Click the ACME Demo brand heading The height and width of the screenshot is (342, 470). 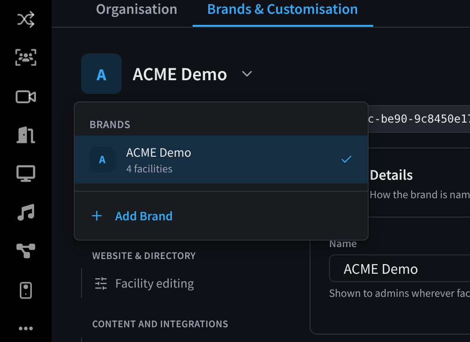pyautogui.click(x=180, y=74)
